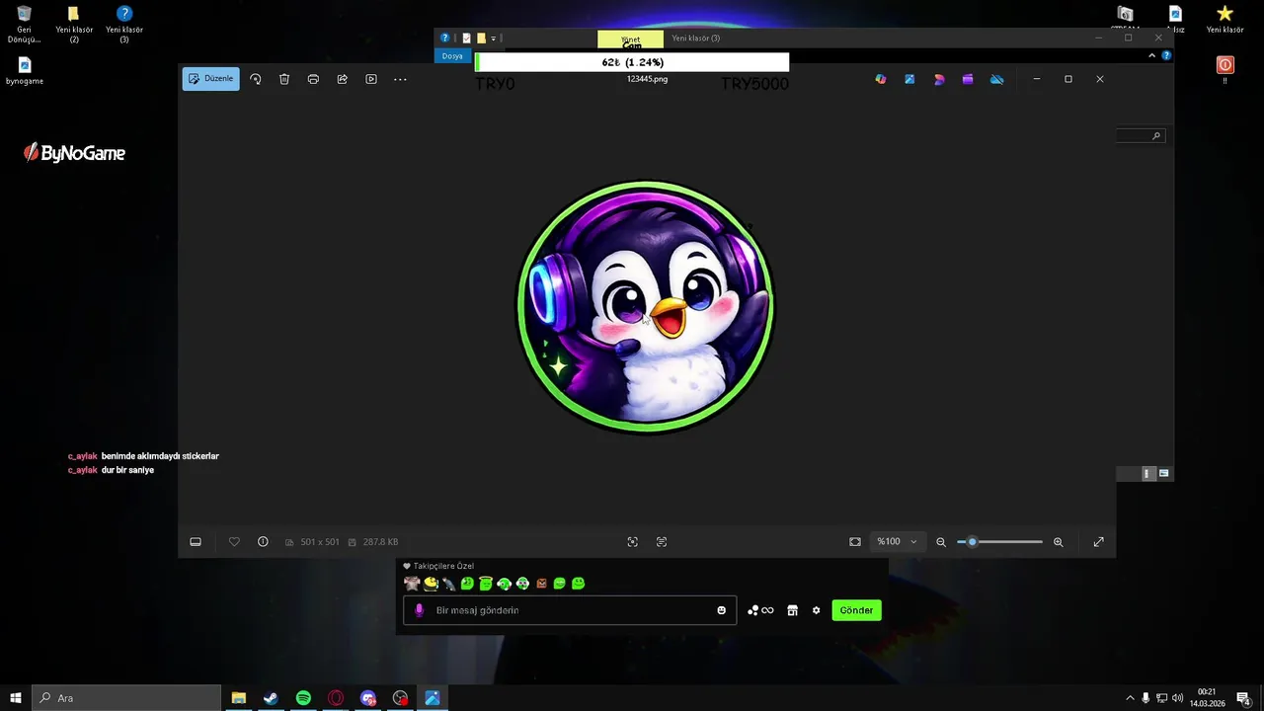Click the 287.8 KB file size text

point(380,542)
